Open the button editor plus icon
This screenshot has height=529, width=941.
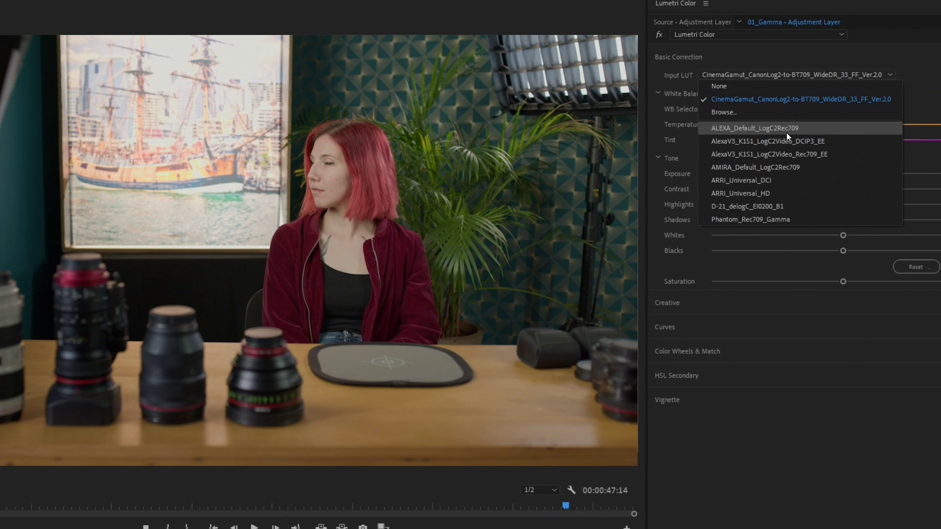[626, 527]
